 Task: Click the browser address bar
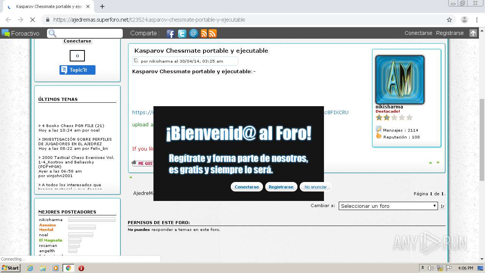[242, 20]
